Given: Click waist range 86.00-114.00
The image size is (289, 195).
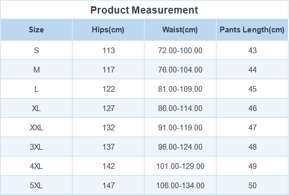Looking at the screenshot, I should point(180,108).
